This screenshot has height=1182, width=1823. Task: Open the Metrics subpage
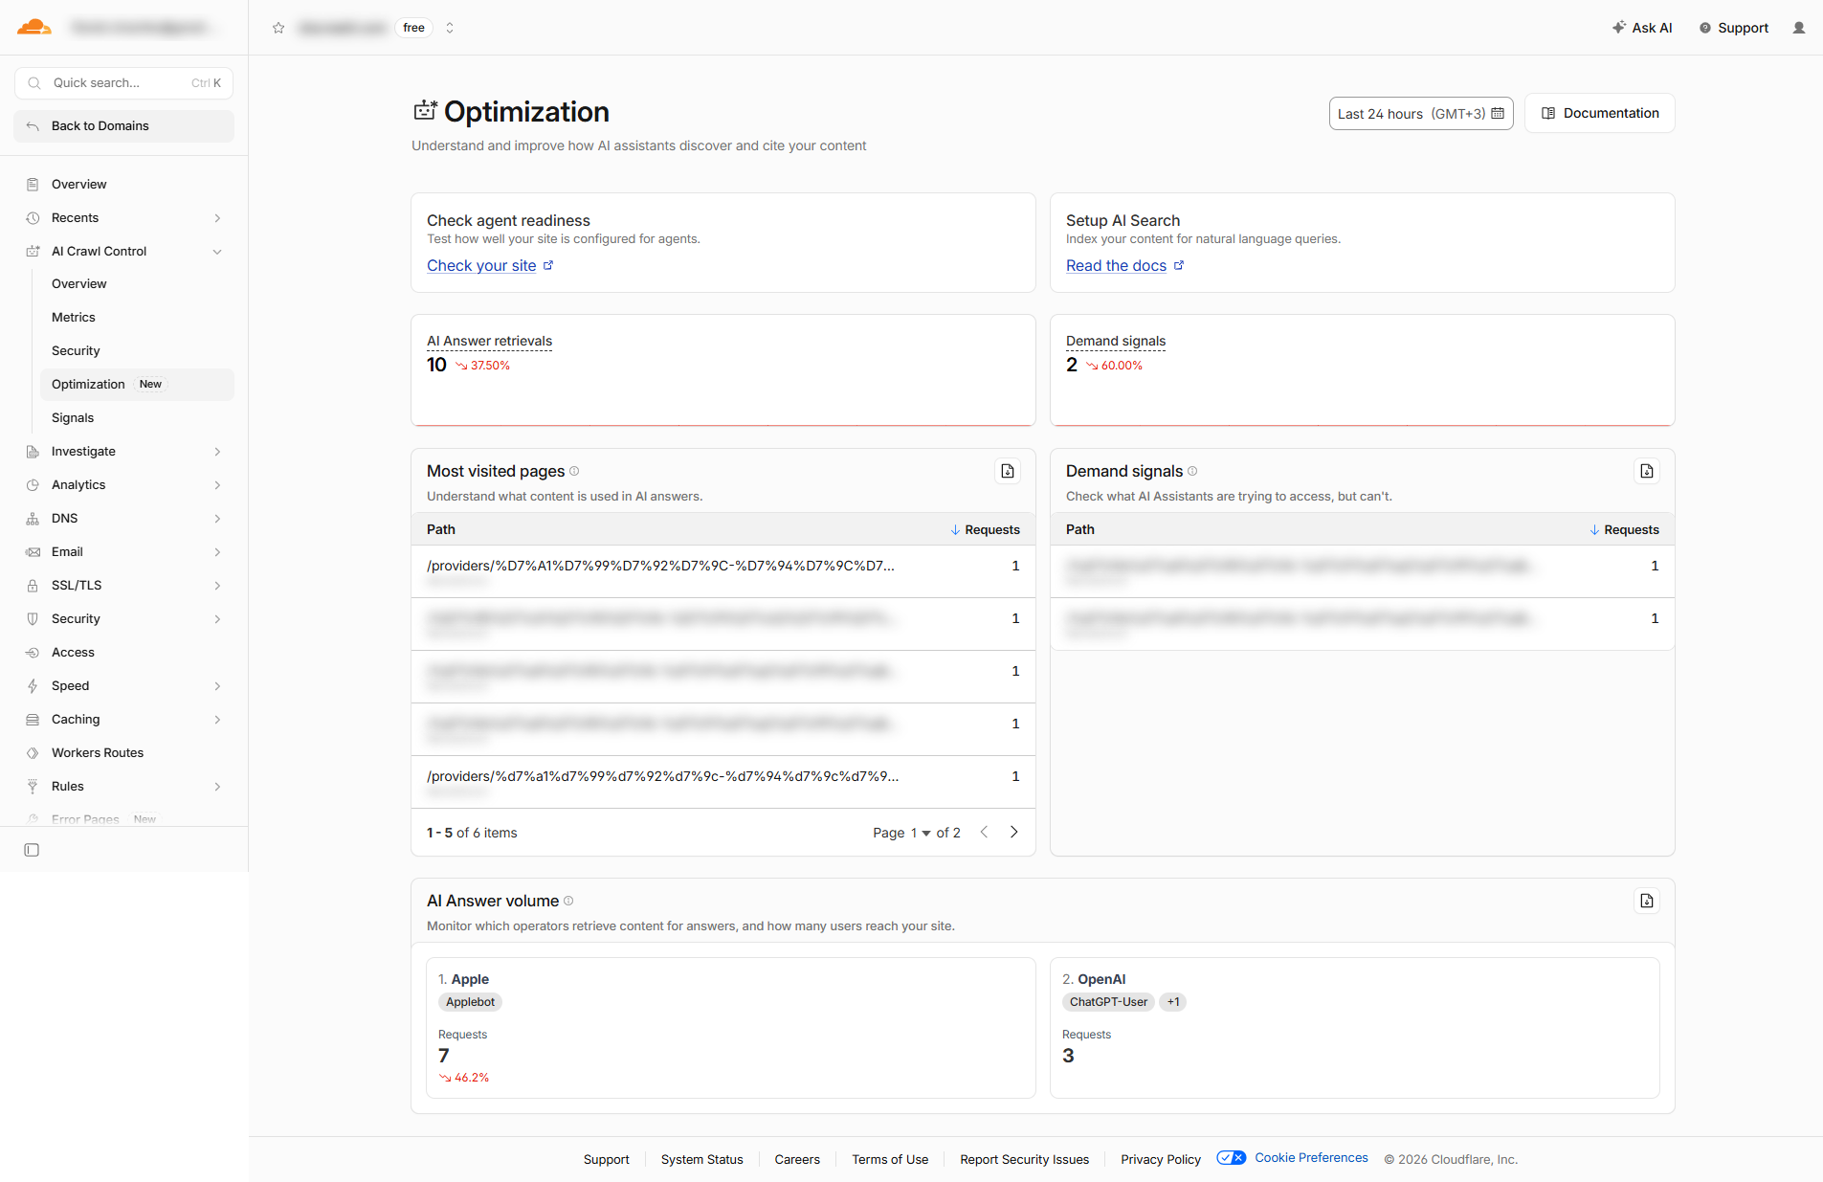[74, 318]
